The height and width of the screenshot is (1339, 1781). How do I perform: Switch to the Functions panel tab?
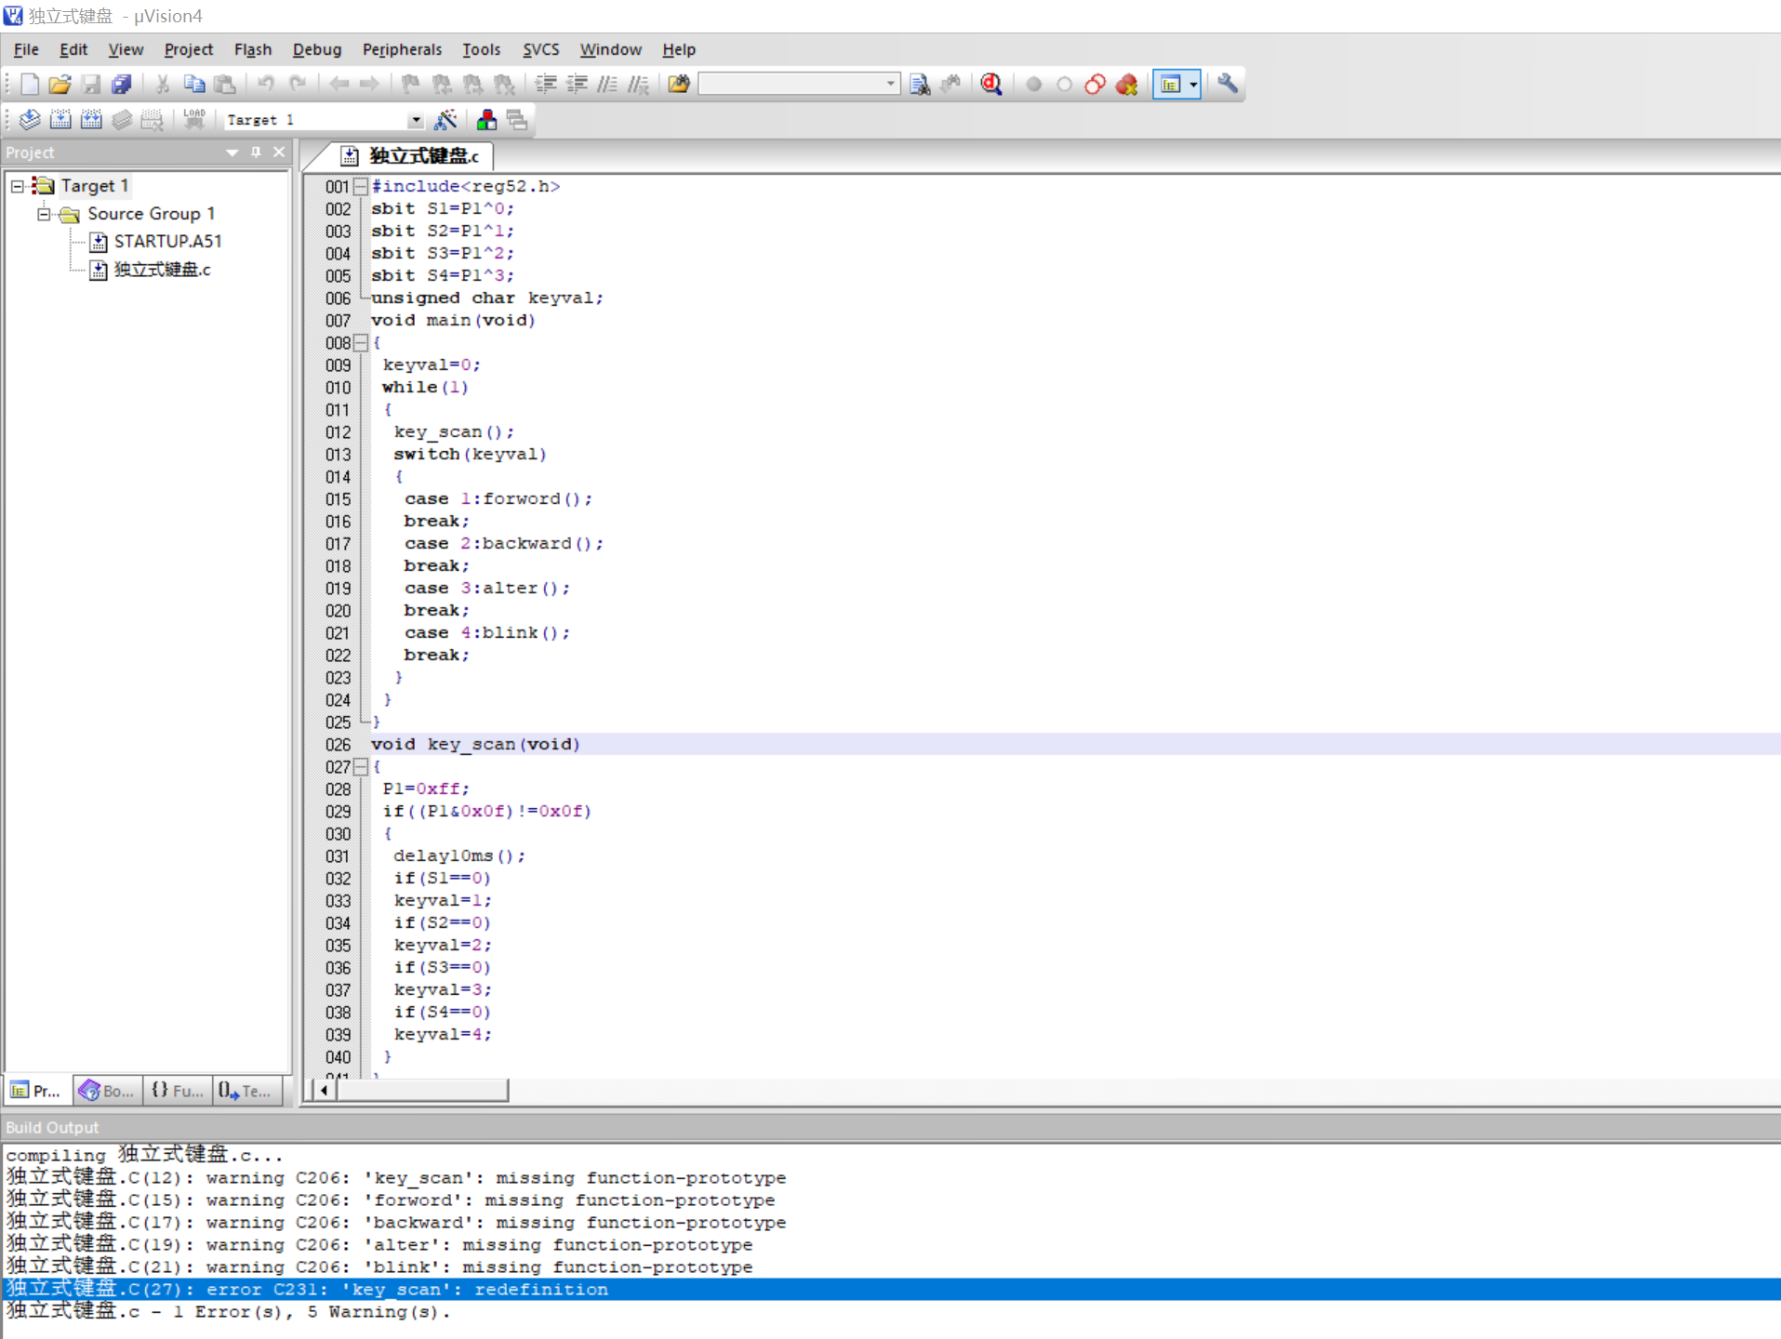click(x=178, y=1091)
